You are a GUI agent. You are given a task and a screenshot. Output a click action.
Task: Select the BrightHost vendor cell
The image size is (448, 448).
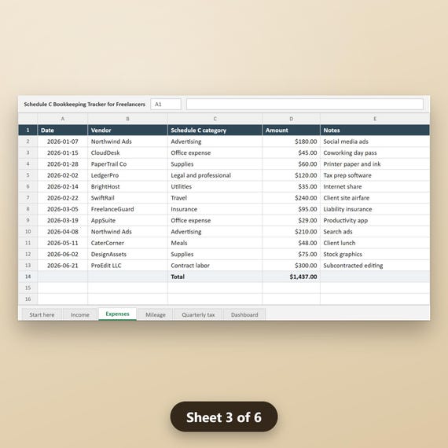tap(127, 186)
